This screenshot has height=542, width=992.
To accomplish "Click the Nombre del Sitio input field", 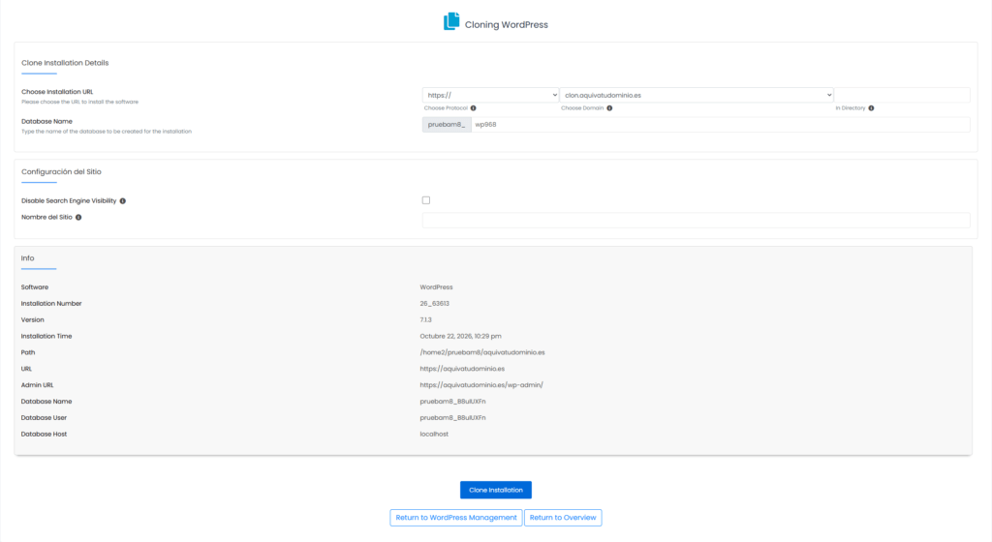I will (696, 220).
